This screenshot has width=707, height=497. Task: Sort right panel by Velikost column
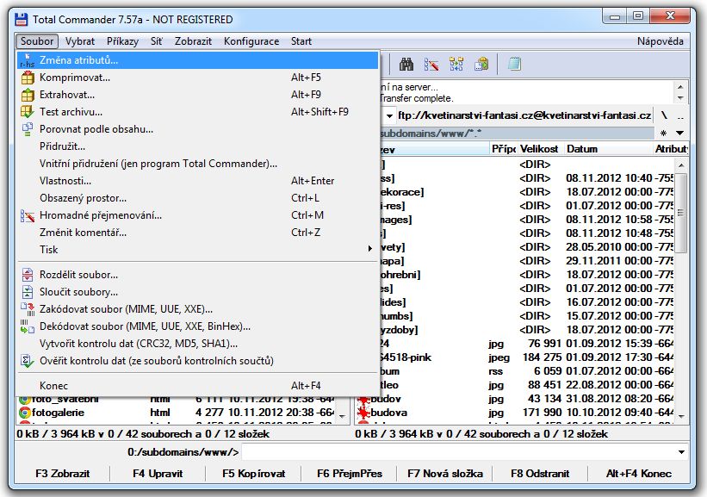coord(539,149)
